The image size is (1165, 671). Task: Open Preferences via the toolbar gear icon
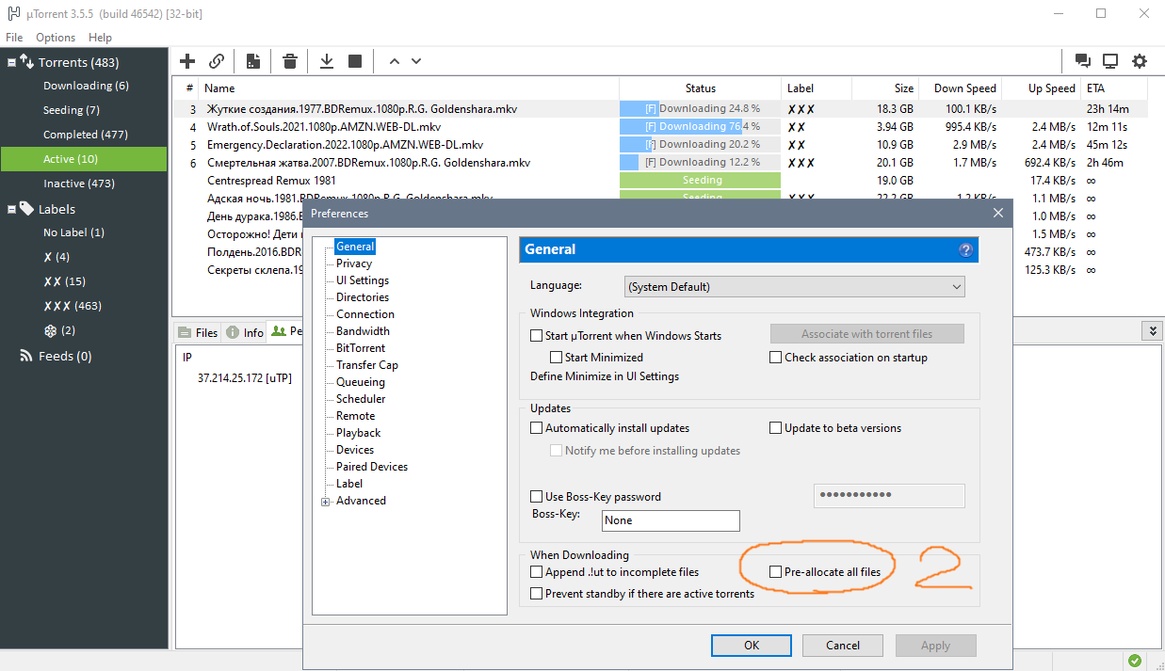(1140, 61)
